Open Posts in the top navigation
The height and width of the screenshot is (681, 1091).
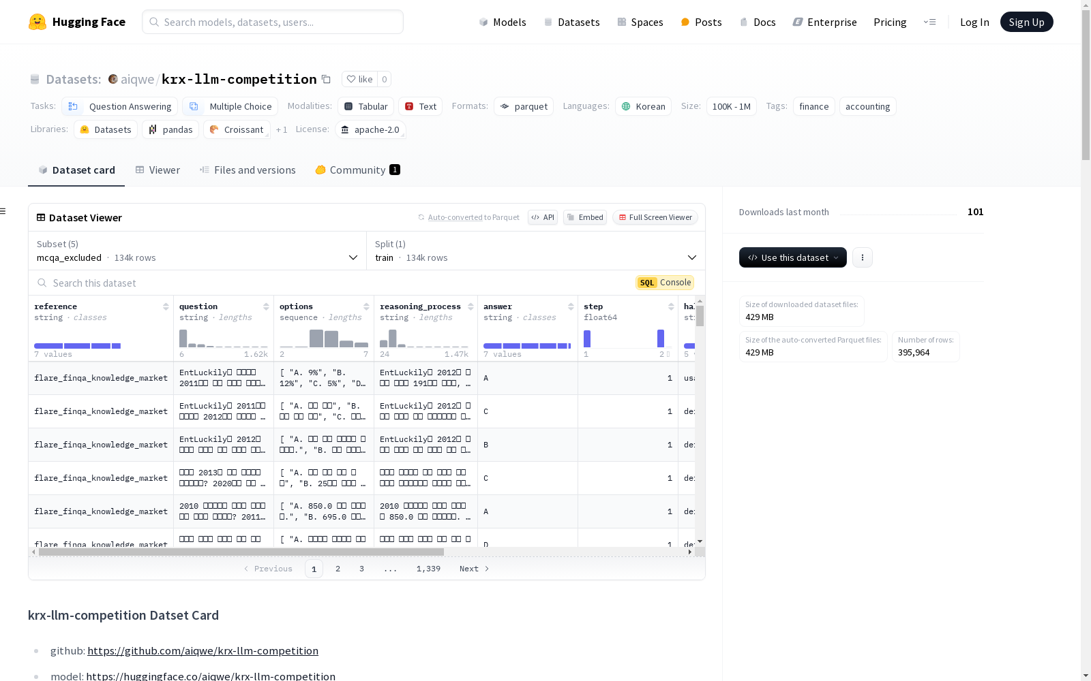[x=701, y=22]
